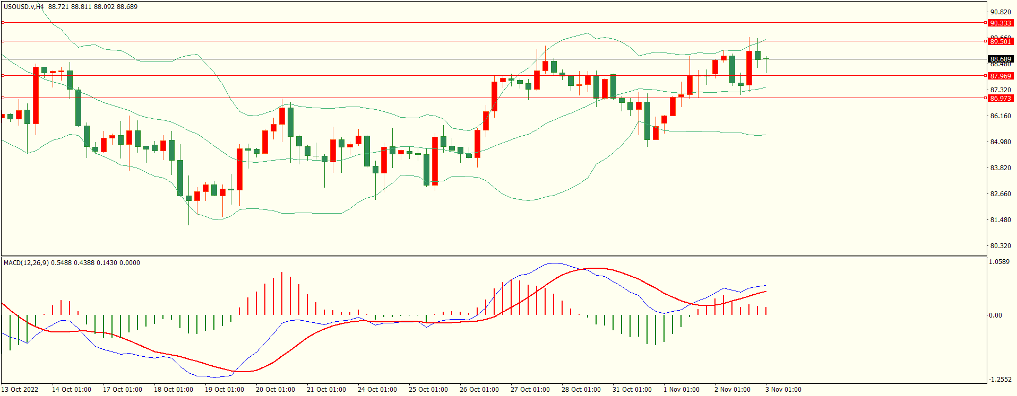Click the current price label 88.689
This screenshot has height=396, width=1017.
pyautogui.click(x=1001, y=59)
